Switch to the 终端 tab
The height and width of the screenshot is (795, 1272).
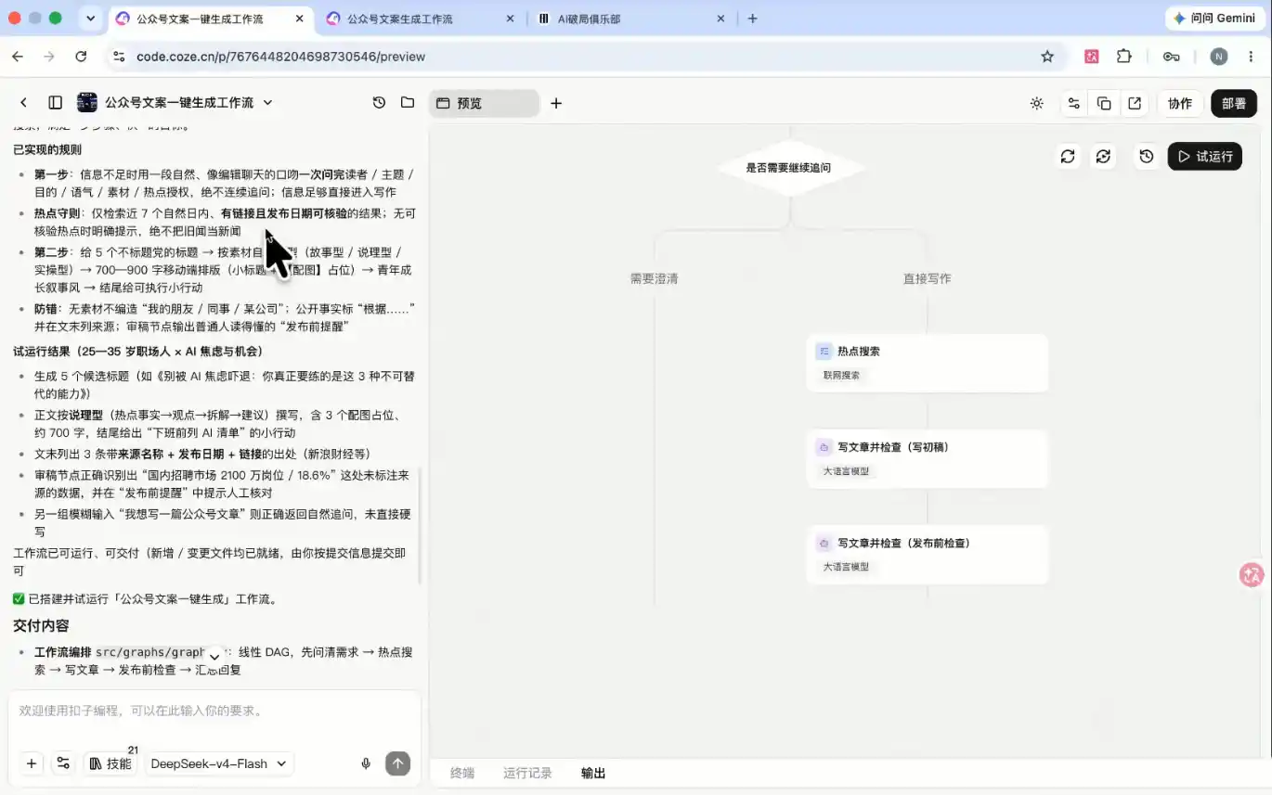pos(462,773)
